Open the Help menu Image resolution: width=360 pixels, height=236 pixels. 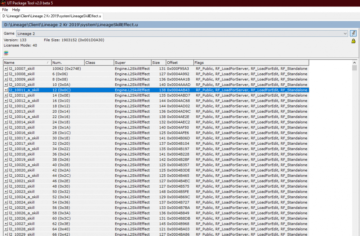pos(16,10)
